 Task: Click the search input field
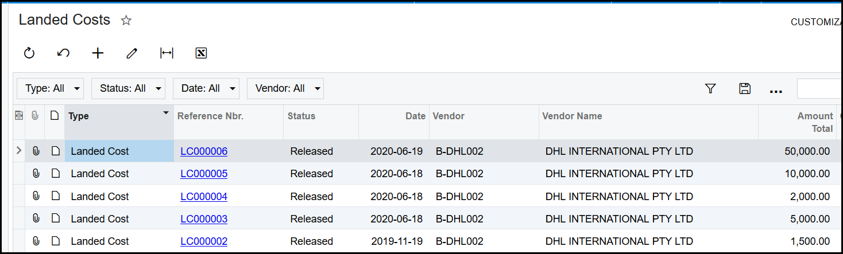point(819,89)
